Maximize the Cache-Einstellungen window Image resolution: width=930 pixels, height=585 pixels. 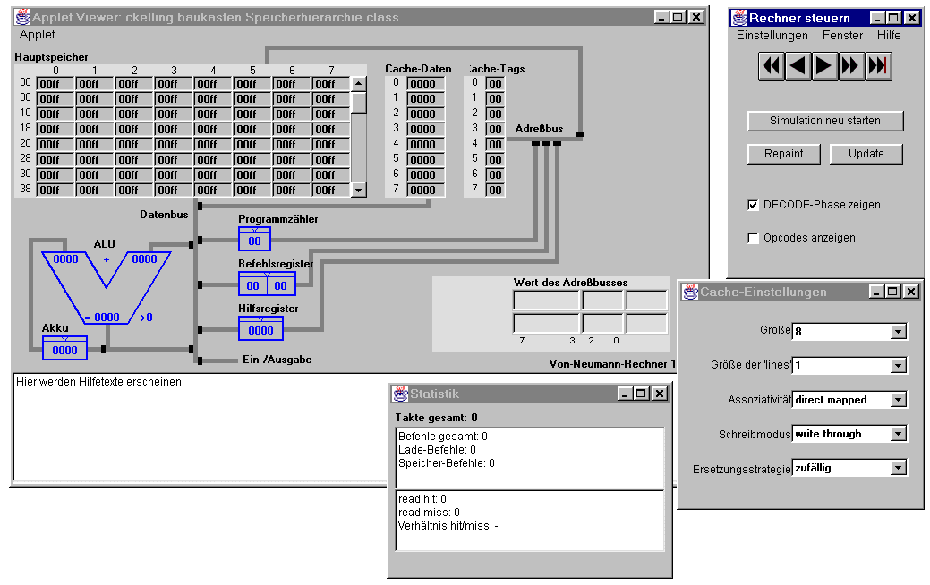tap(892, 292)
